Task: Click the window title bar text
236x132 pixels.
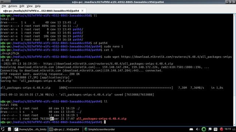Action: [118, 2]
